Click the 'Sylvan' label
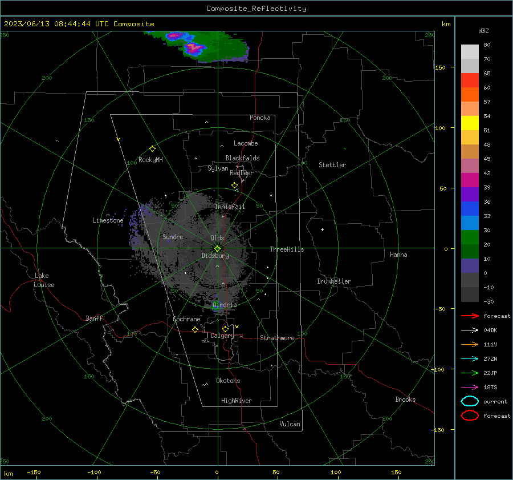 tap(218, 168)
